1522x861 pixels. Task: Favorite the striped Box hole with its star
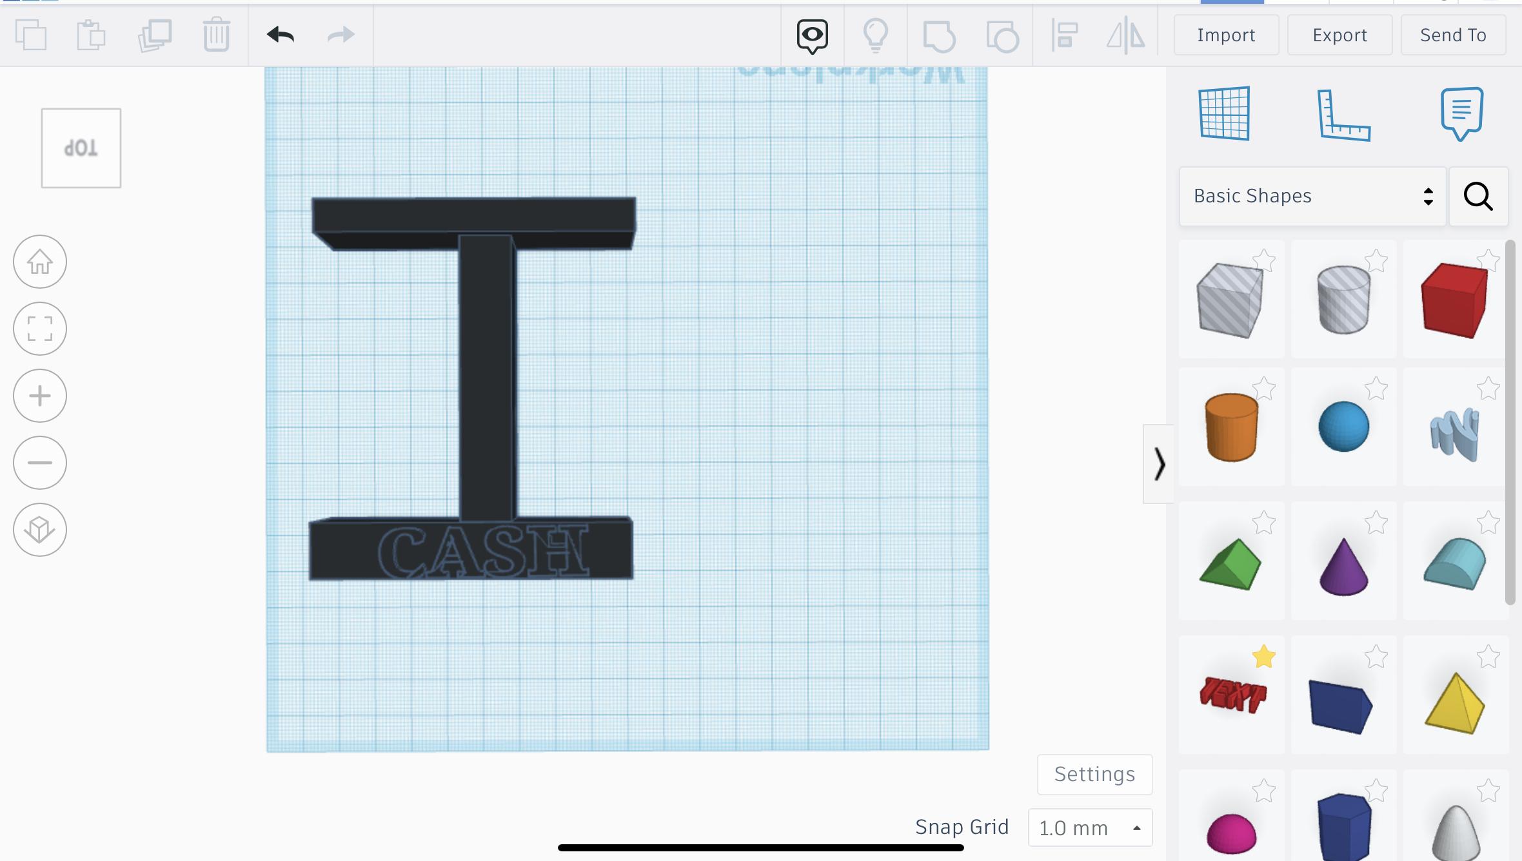coord(1264,260)
